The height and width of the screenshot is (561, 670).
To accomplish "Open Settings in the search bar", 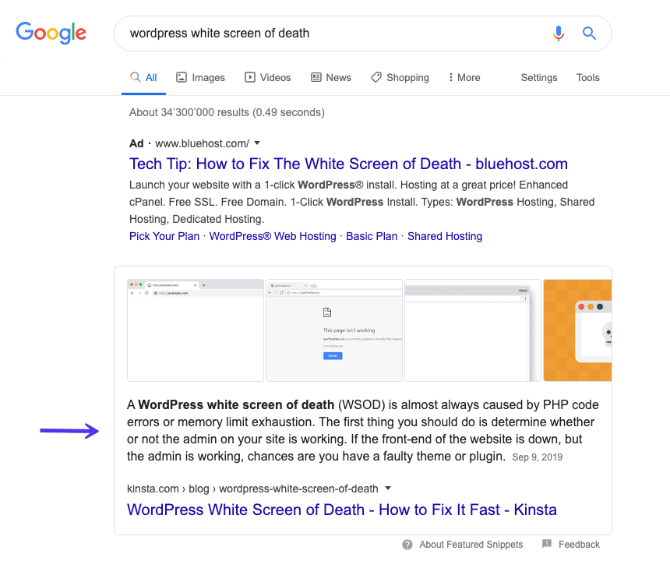I will [x=539, y=78].
